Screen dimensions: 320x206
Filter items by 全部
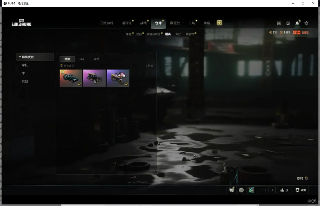click(67, 59)
